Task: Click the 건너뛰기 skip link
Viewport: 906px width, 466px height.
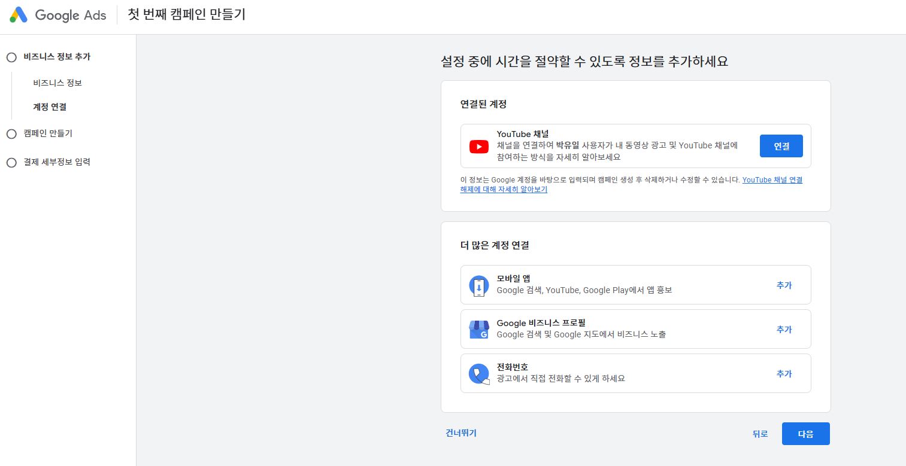Action: coord(461,433)
